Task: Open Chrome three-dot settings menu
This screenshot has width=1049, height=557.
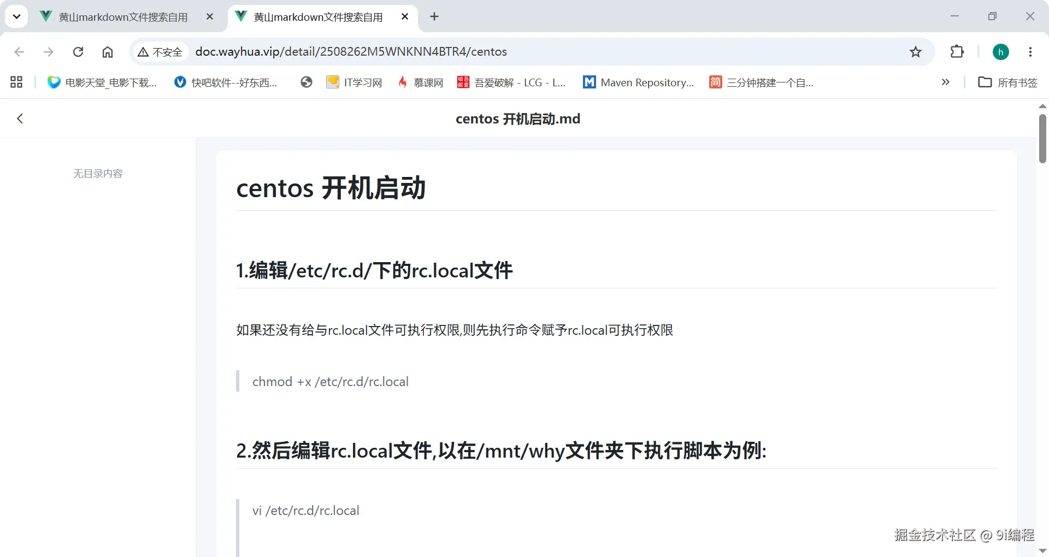Action: pyautogui.click(x=1030, y=52)
